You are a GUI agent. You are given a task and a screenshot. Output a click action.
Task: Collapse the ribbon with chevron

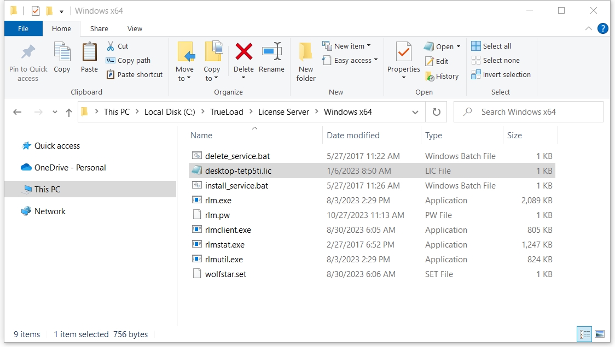(589, 29)
